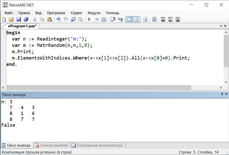Viewport: 229px width, 155px height.
Task: Click the Undo arrow icon
Action: pyautogui.click(x=58, y=19)
